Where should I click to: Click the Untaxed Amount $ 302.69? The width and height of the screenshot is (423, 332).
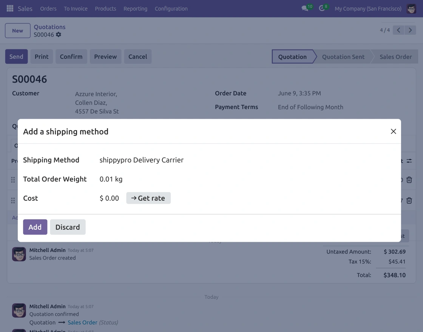coord(395,252)
